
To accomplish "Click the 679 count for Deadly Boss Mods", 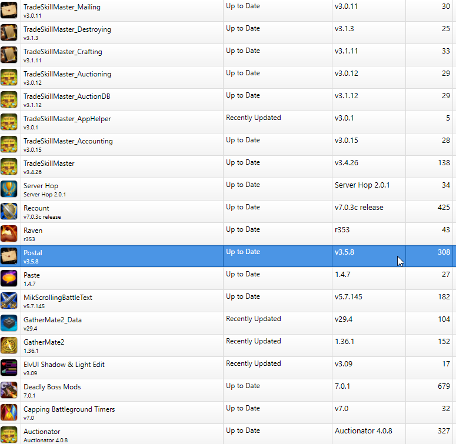I will [x=444, y=386].
